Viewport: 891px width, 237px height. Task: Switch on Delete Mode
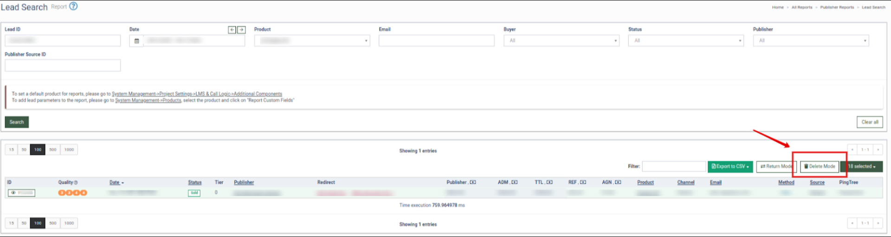[820, 167]
